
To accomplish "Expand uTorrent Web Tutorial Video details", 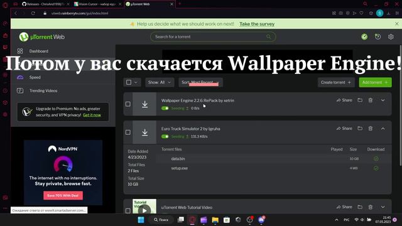I will 383,207.
